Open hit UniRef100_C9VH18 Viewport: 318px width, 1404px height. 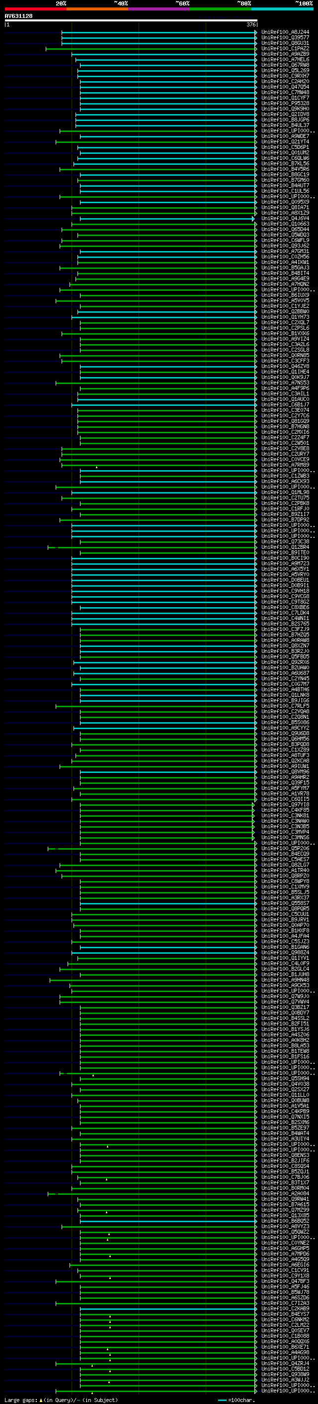click(285, 591)
